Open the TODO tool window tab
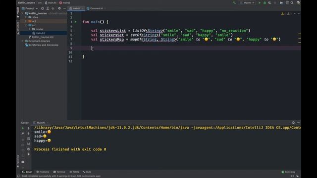The image size is (317, 178). pos(74,172)
